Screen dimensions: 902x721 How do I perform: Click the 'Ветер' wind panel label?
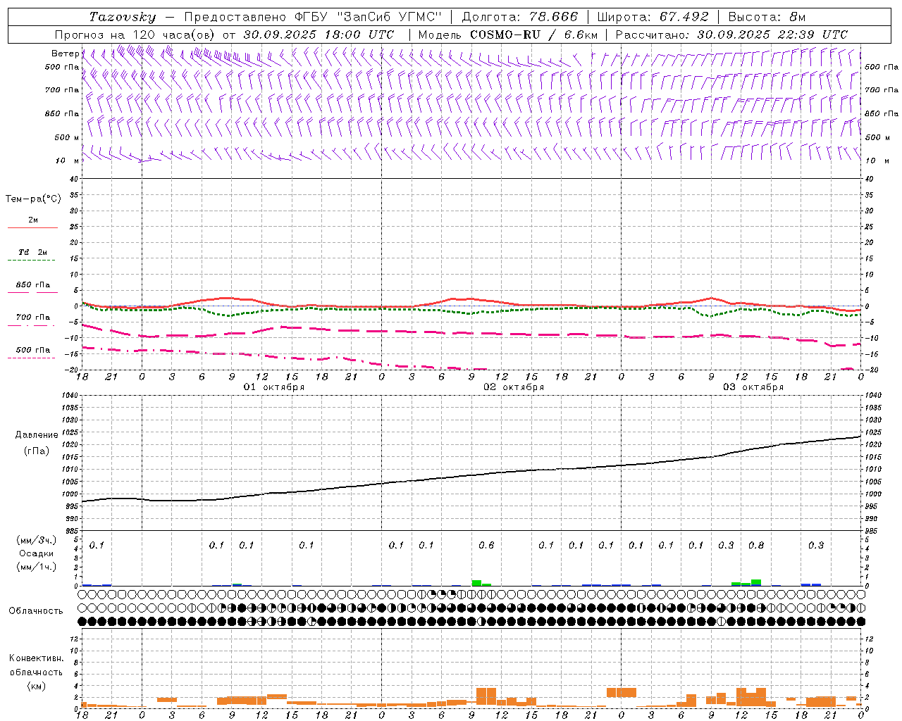(65, 54)
